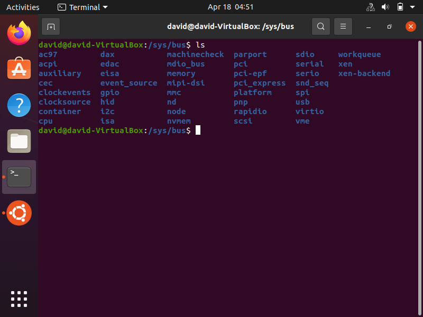Expand the system menu arrow
This screenshot has width=423, height=317.
coord(413,7)
